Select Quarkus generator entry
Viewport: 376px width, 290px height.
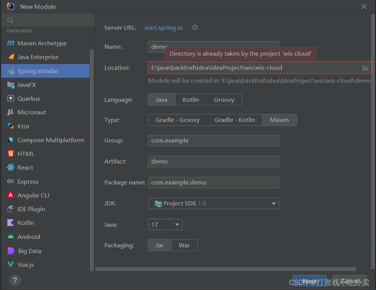tap(45, 99)
